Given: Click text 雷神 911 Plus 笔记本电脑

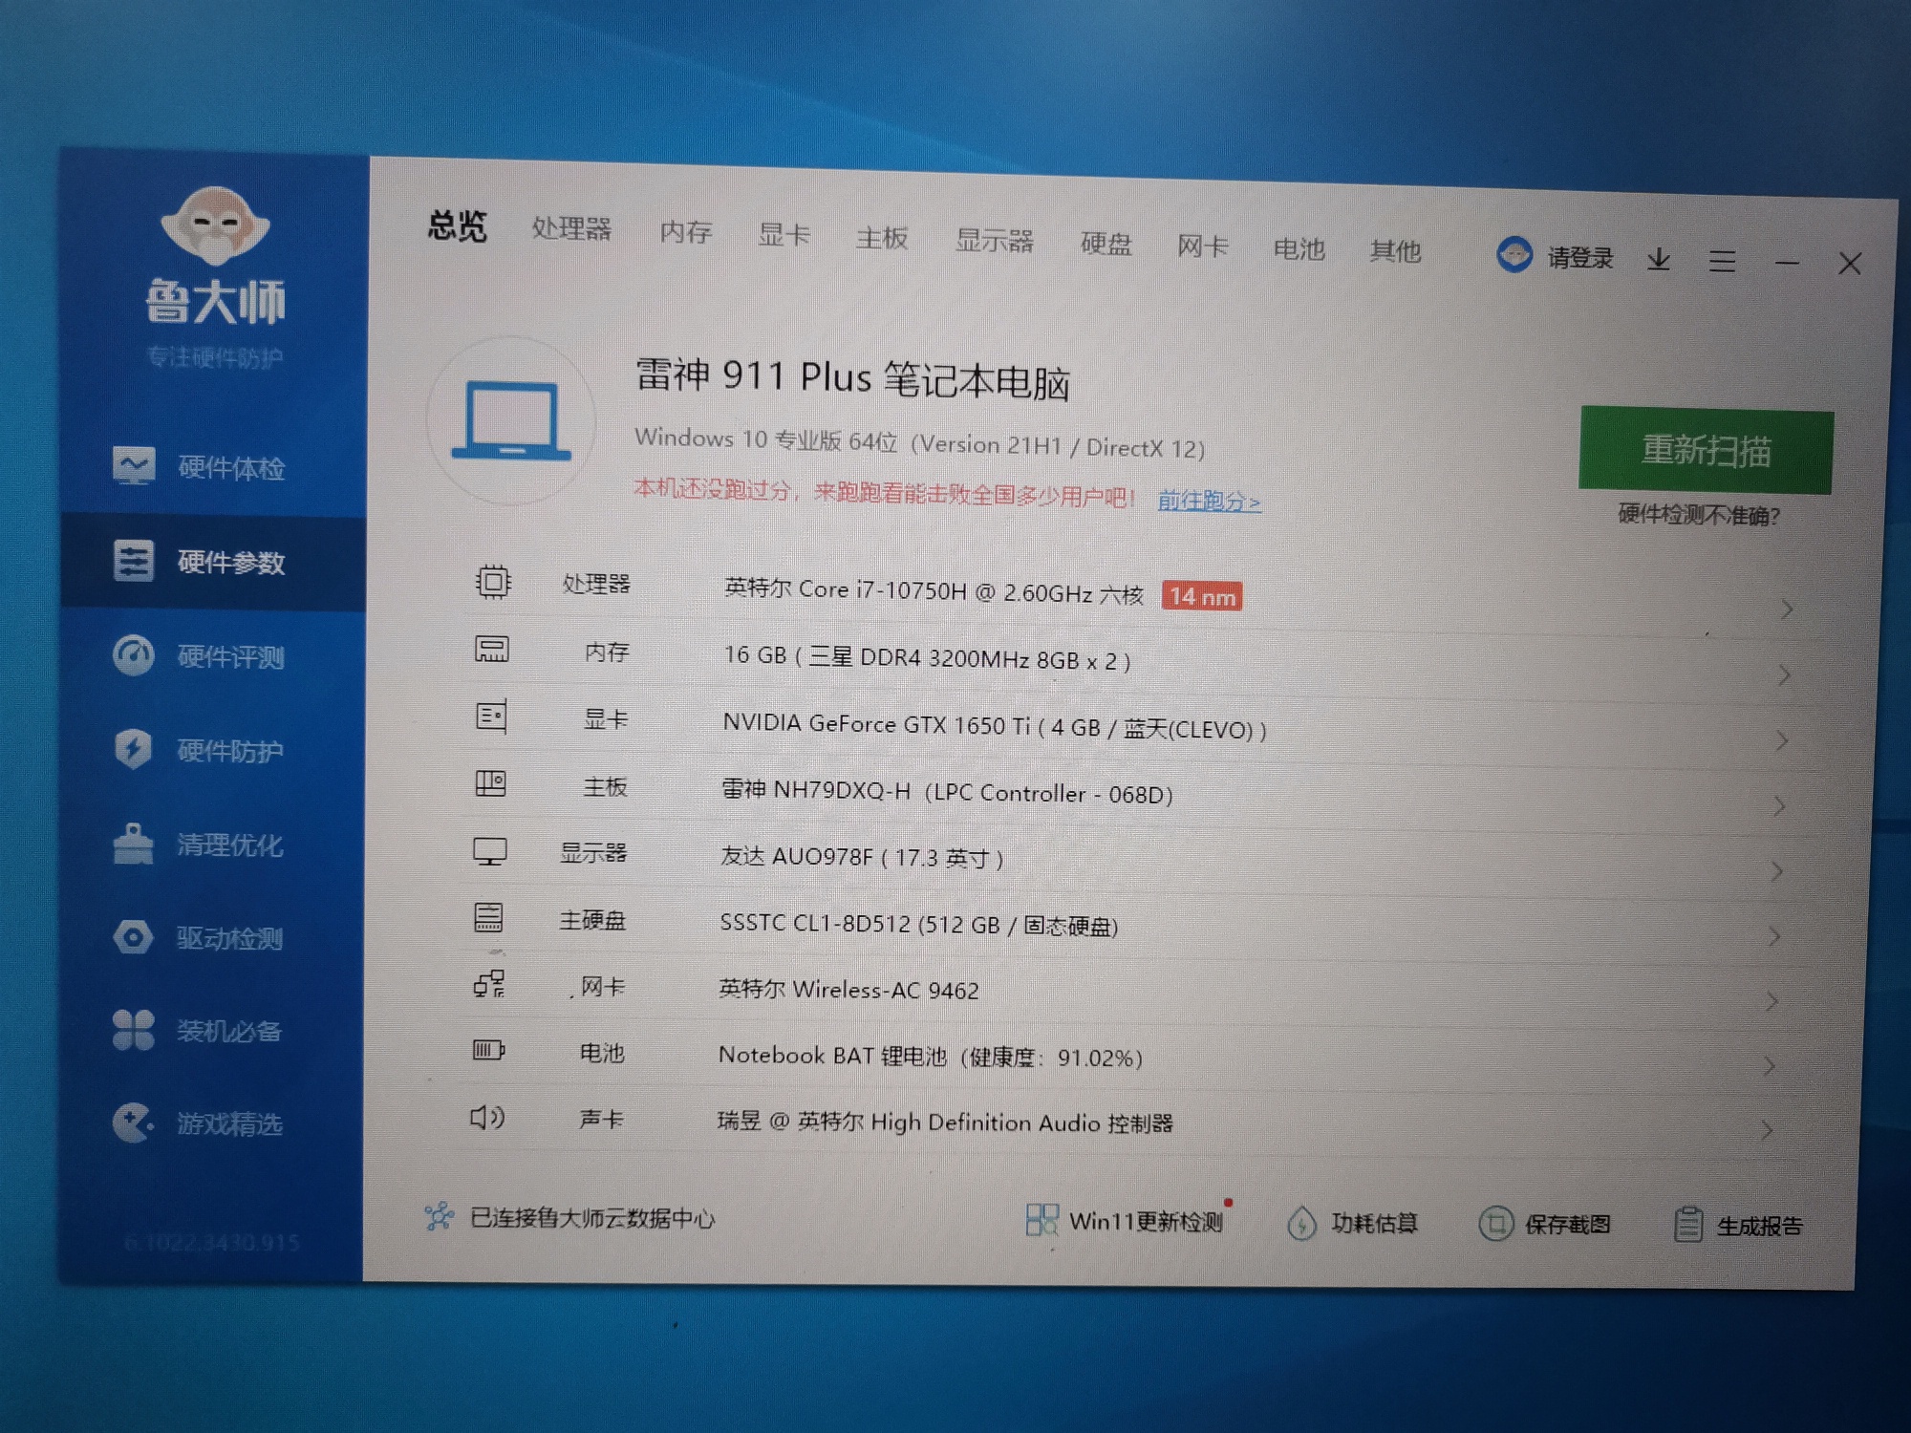Looking at the screenshot, I should pos(852,378).
